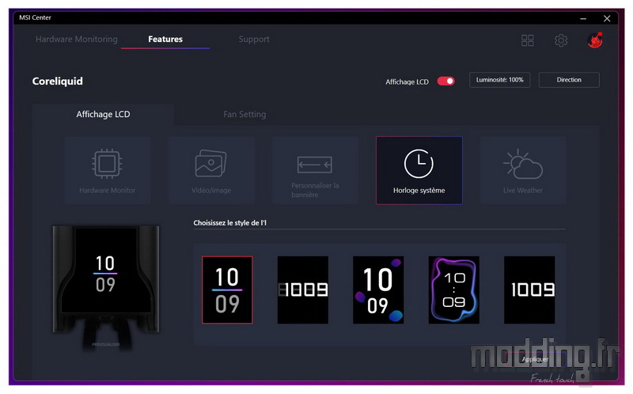Pick the bold 10 09 style with colored blobs

tap(378, 290)
